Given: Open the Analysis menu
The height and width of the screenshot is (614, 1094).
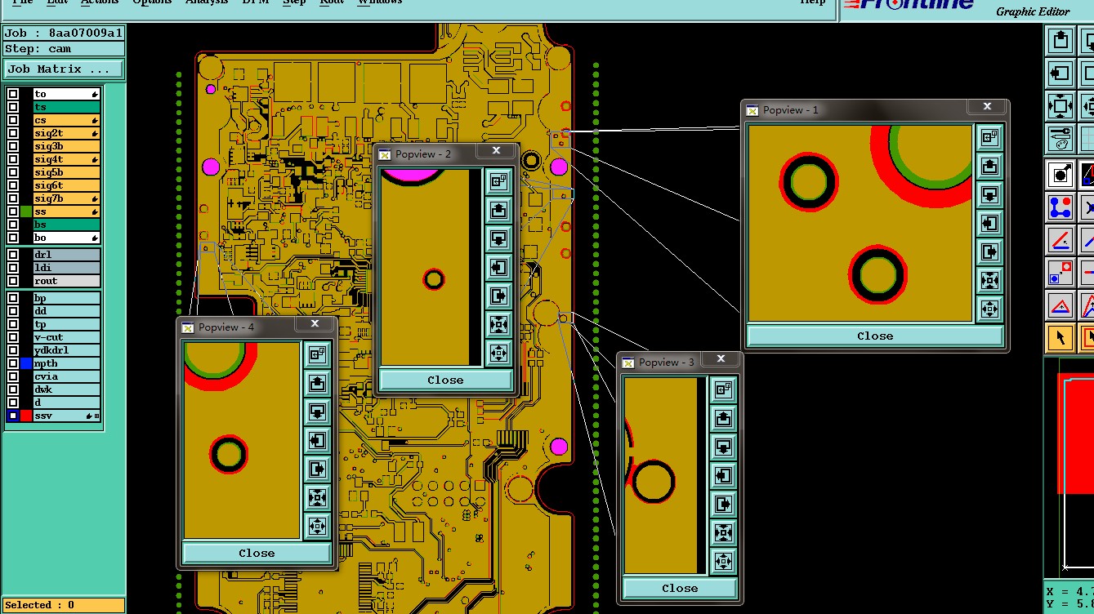Looking at the screenshot, I should coord(207,2).
